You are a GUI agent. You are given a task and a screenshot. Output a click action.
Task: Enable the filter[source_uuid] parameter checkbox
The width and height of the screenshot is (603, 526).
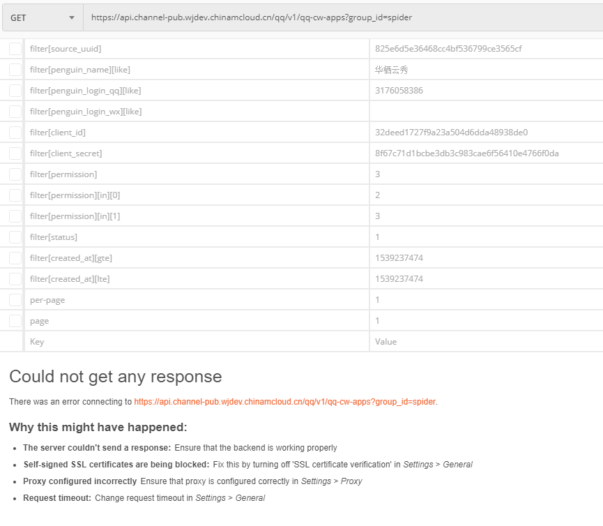tap(15, 49)
